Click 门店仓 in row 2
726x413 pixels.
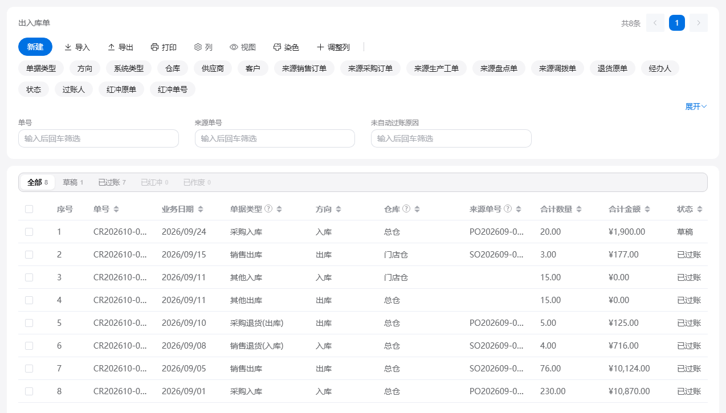pos(396,255)
